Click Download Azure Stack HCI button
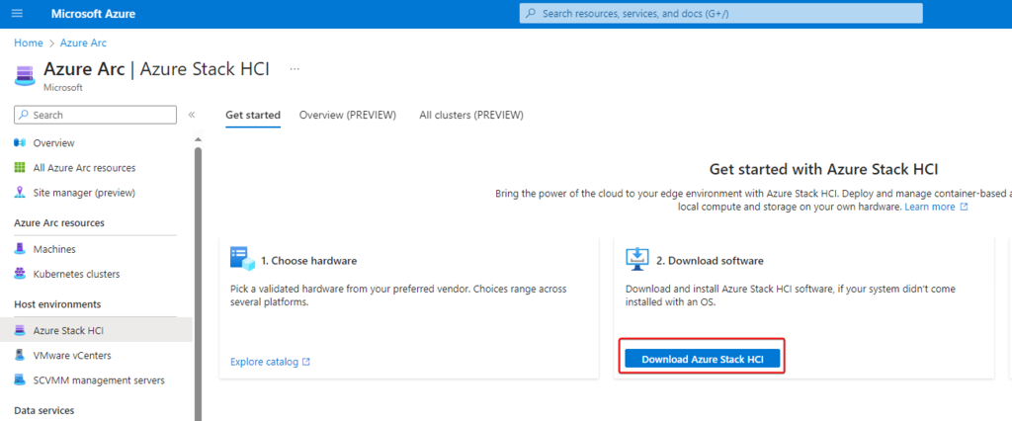The height and width of the screenshot is (421, 1012). tap(703, 359)
